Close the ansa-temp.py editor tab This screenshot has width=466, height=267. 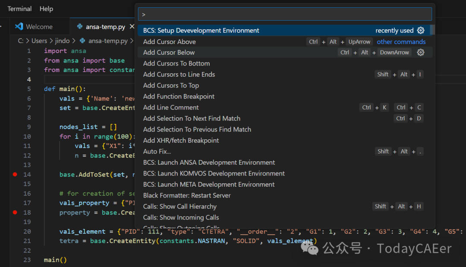pyautogui.click(x=132, y=26)
